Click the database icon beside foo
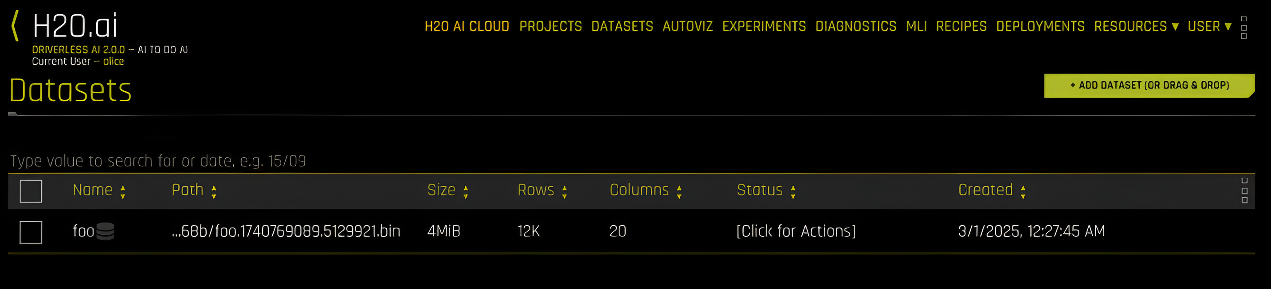The image size is (1271, 289). 105,231
